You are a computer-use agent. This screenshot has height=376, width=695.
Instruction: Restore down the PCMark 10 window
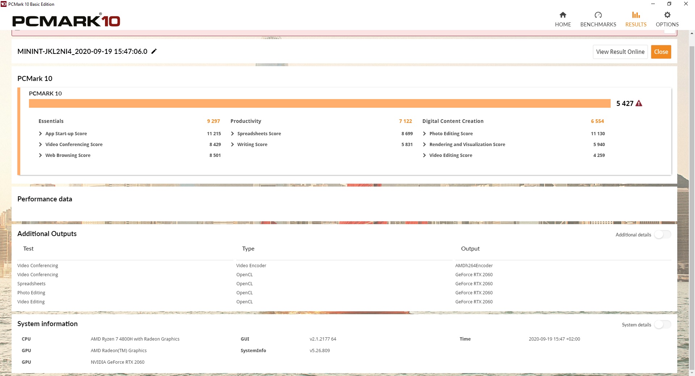(669, 4)
